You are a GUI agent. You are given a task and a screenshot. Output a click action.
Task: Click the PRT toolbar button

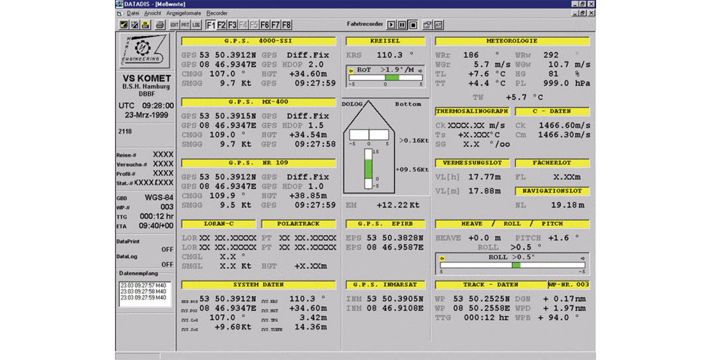tap(185, 25)
